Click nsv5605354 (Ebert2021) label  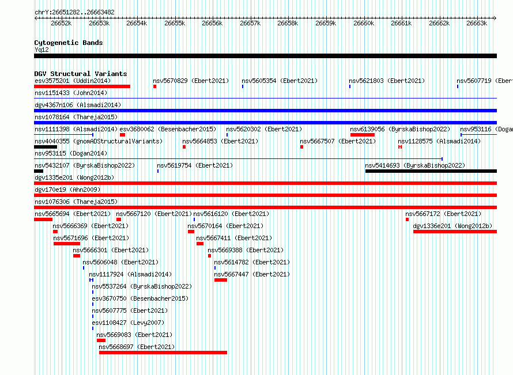click(280, 81)
